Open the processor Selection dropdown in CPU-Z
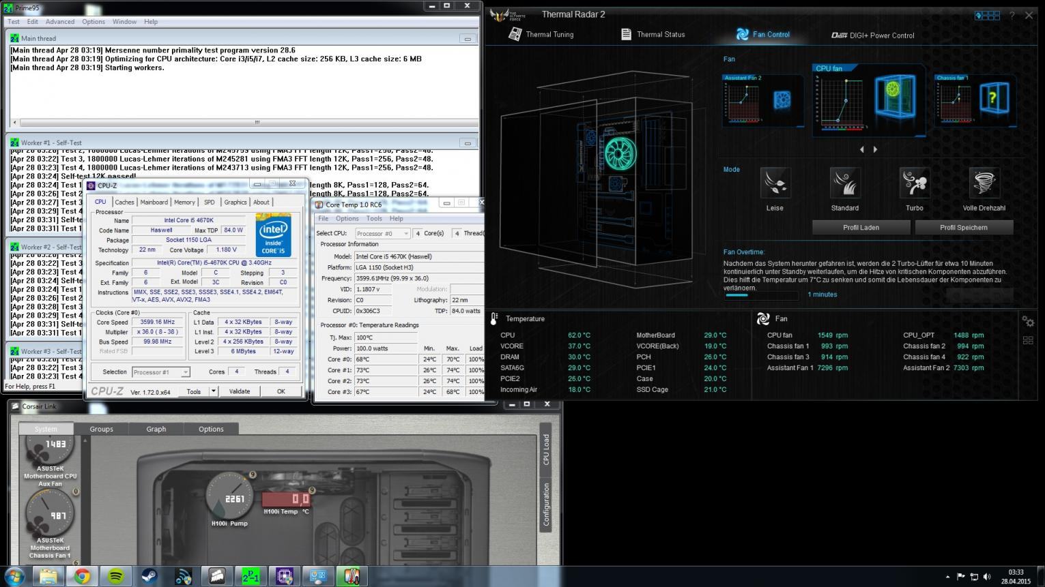This screenshot has width=1045, height=587. point(160,372)
